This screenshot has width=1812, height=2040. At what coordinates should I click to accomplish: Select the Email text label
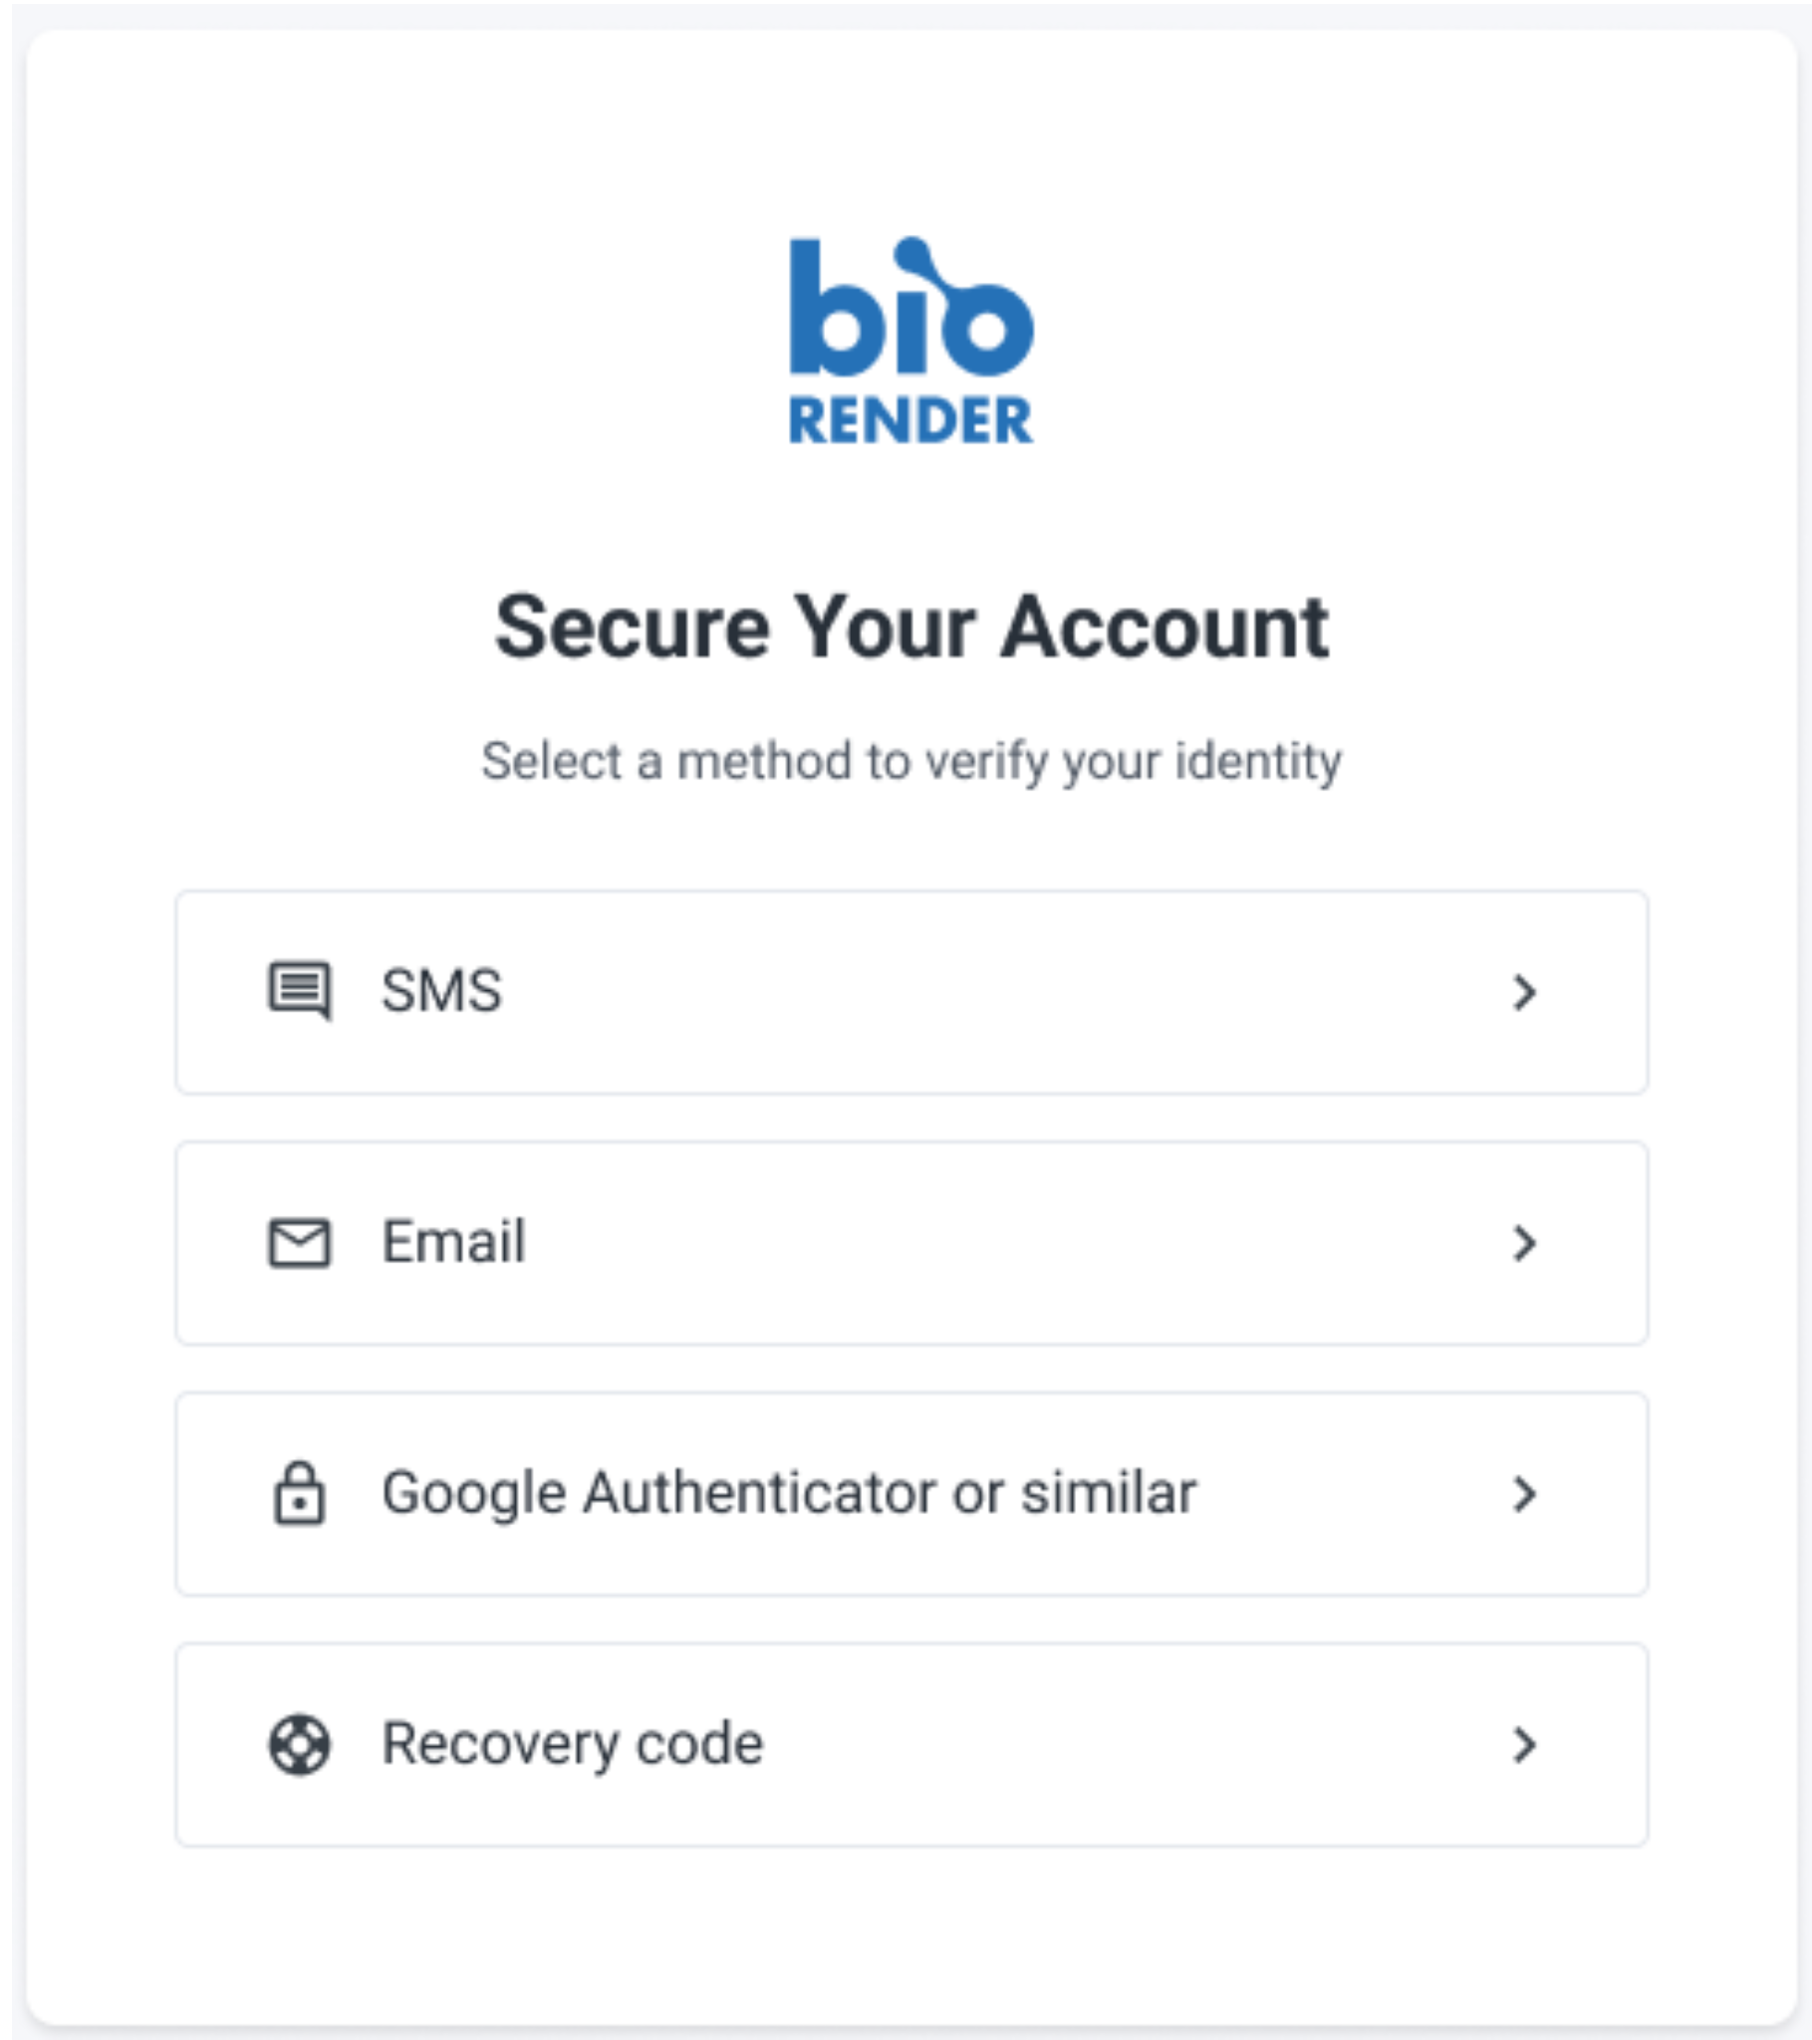click(453, 1242)
